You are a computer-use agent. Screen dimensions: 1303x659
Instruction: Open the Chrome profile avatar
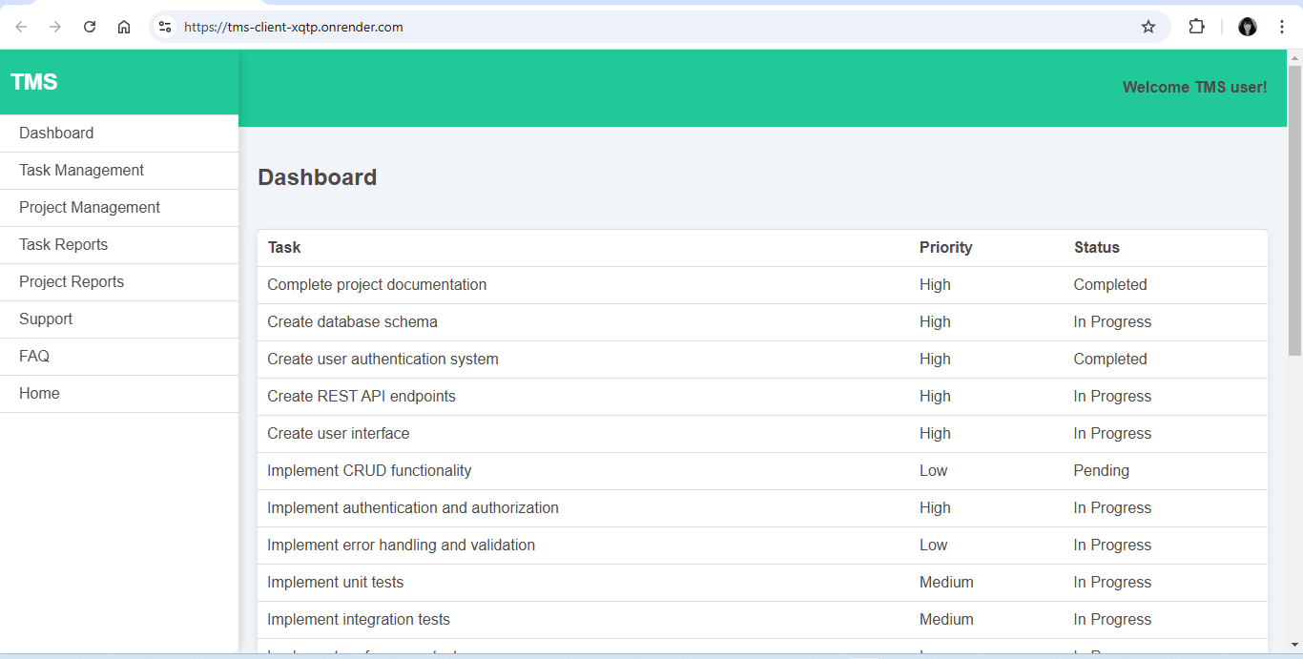click(x=1247, y=27)
